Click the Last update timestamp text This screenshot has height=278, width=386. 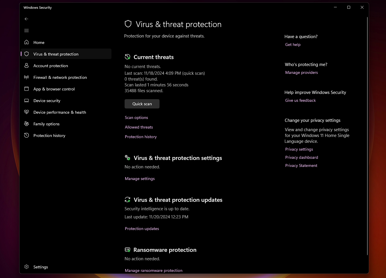[156, 217]
